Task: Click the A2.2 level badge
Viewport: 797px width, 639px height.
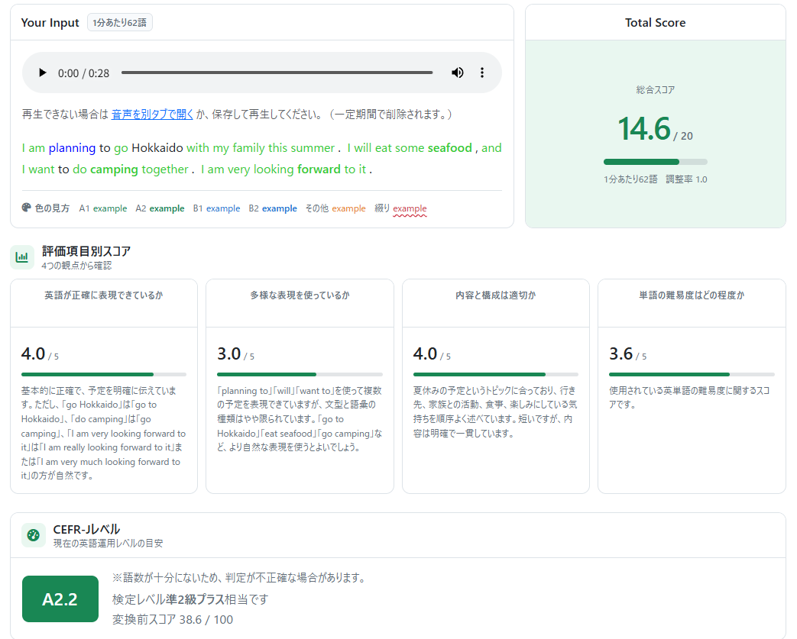Action: point(60,599)
